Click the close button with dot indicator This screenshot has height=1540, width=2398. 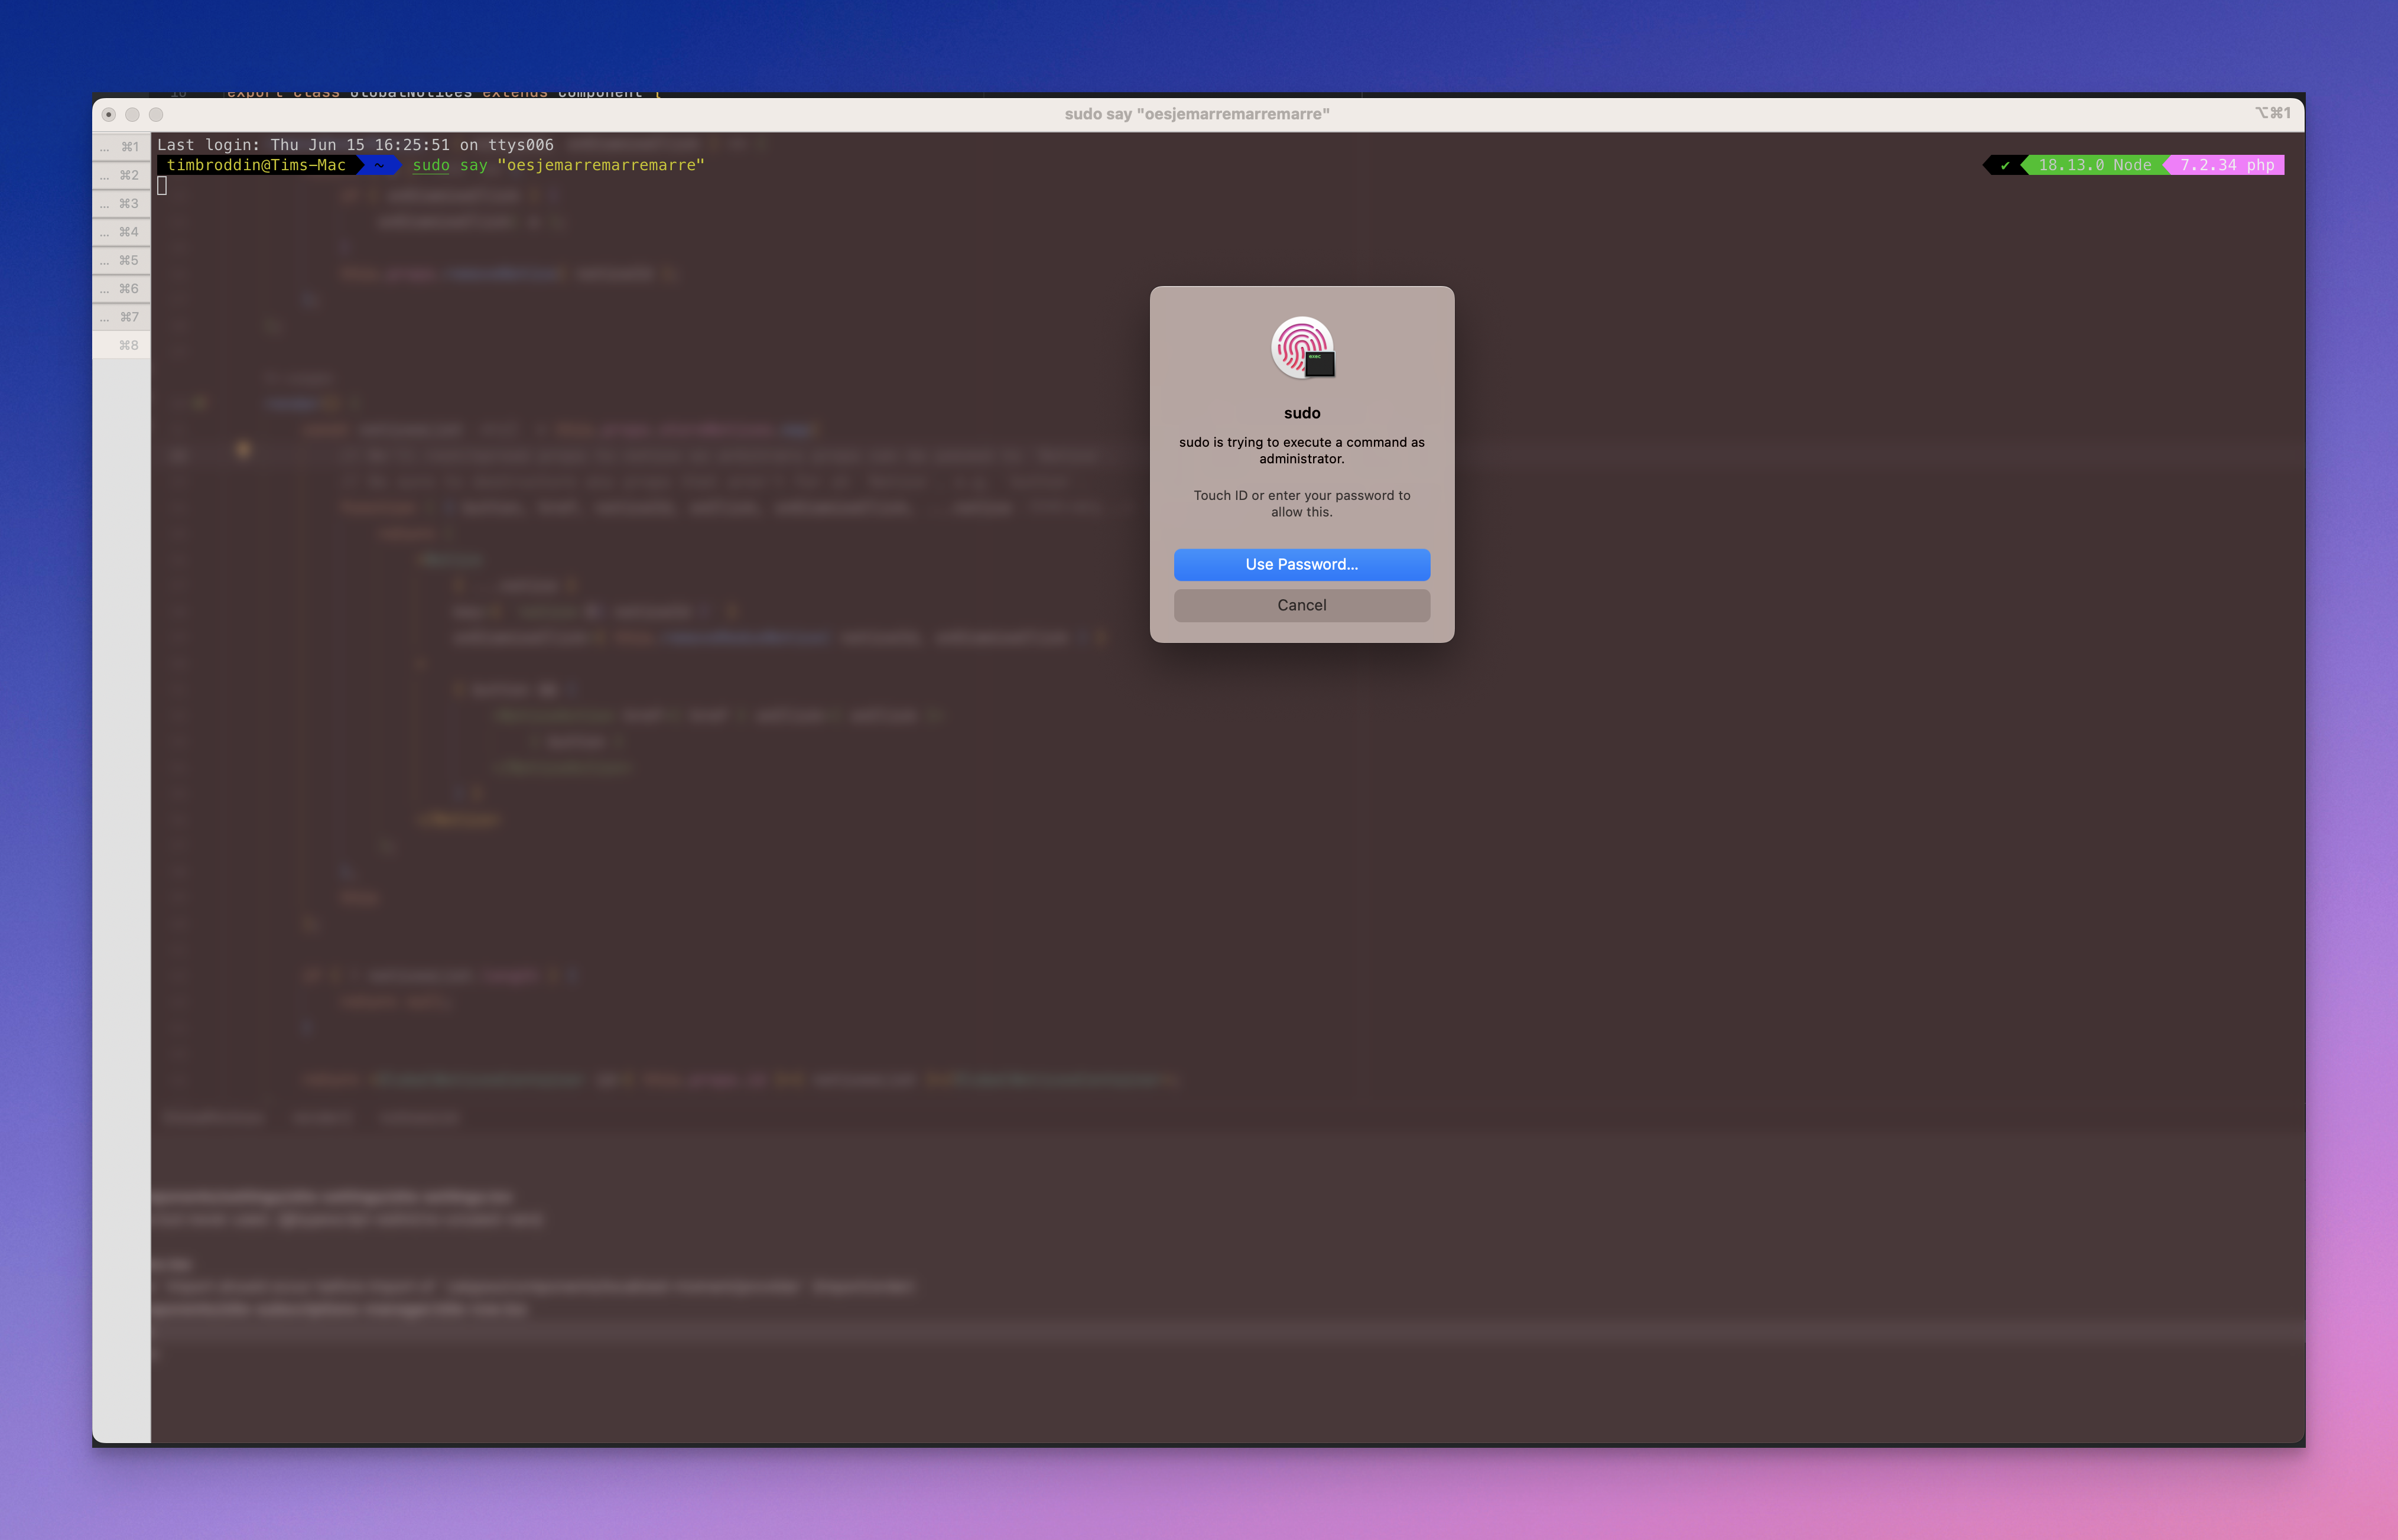(x=109, y=114)
